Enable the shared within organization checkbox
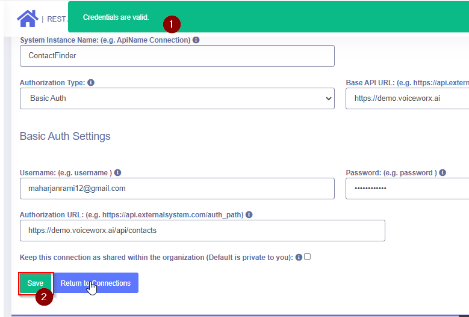This screenshot has width=469, height=317. [307, 257]
